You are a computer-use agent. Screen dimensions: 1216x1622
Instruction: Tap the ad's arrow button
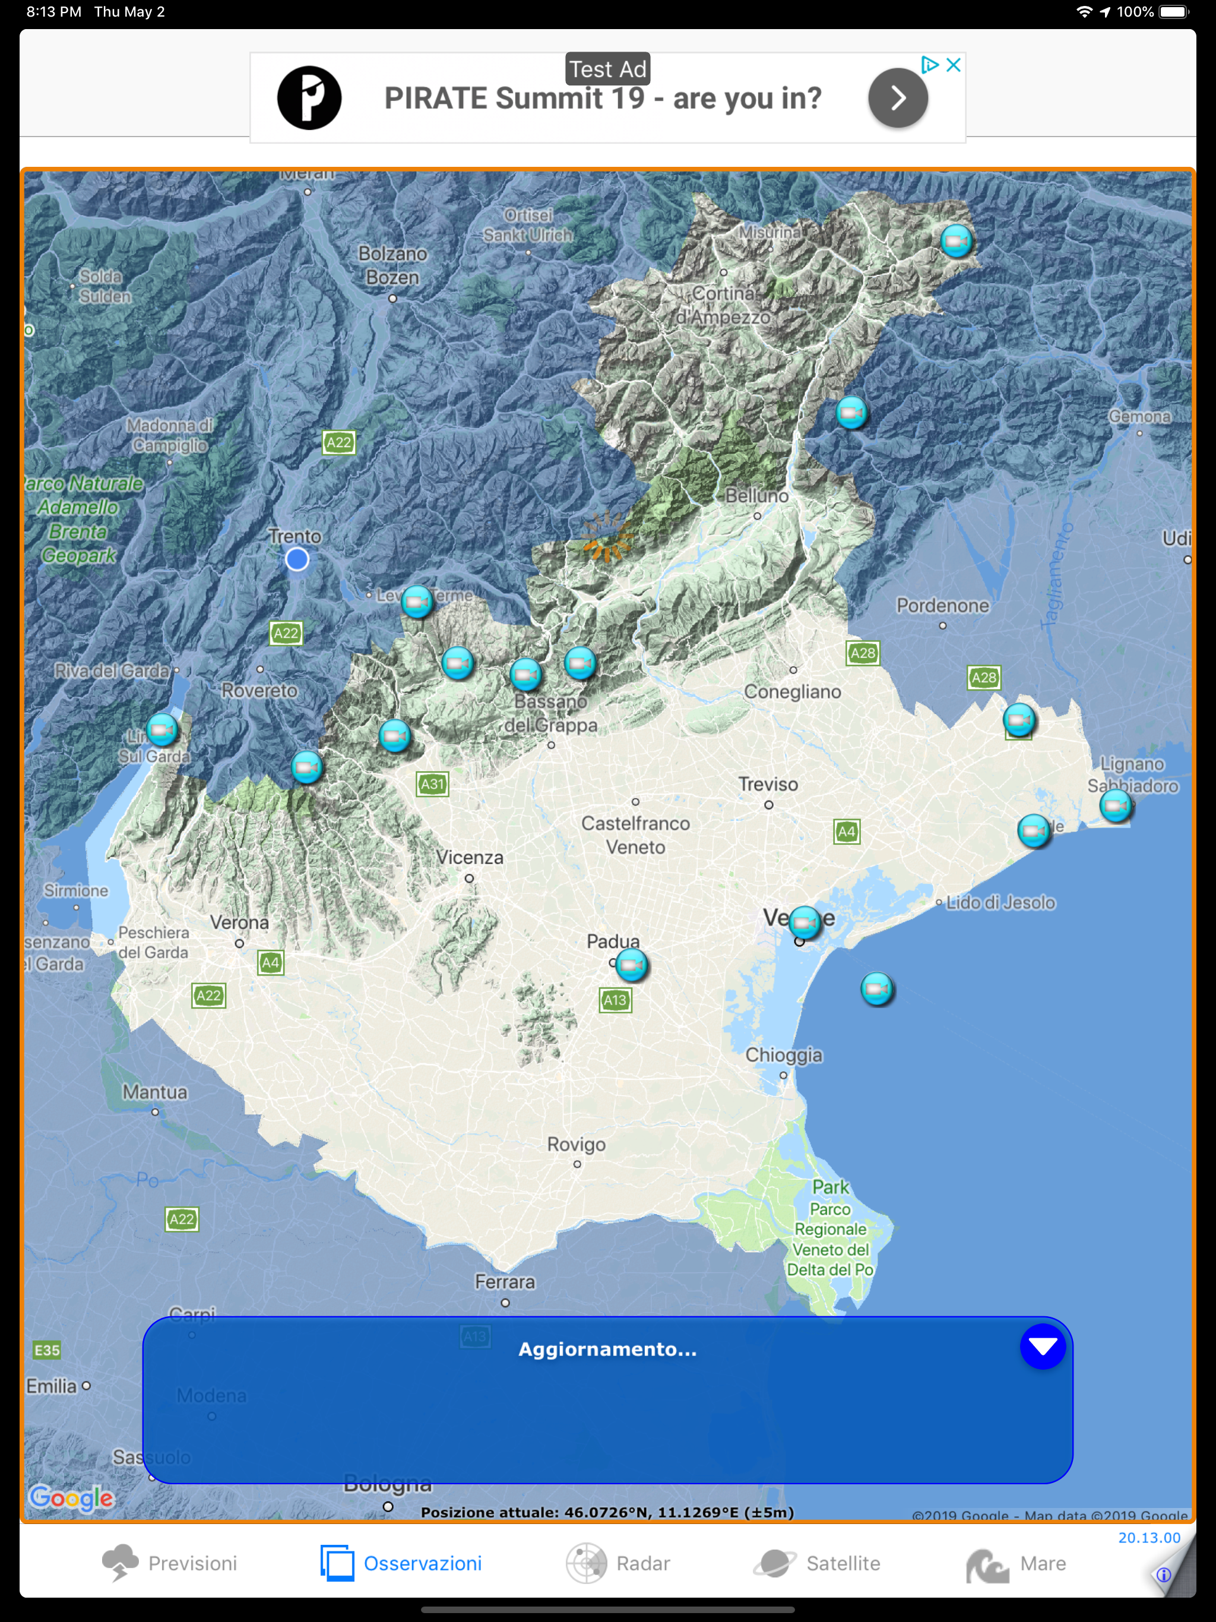(x=898, y=97)
